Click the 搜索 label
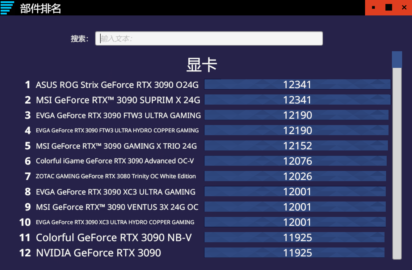Viewport: 412px width, 270px height. 80,39
